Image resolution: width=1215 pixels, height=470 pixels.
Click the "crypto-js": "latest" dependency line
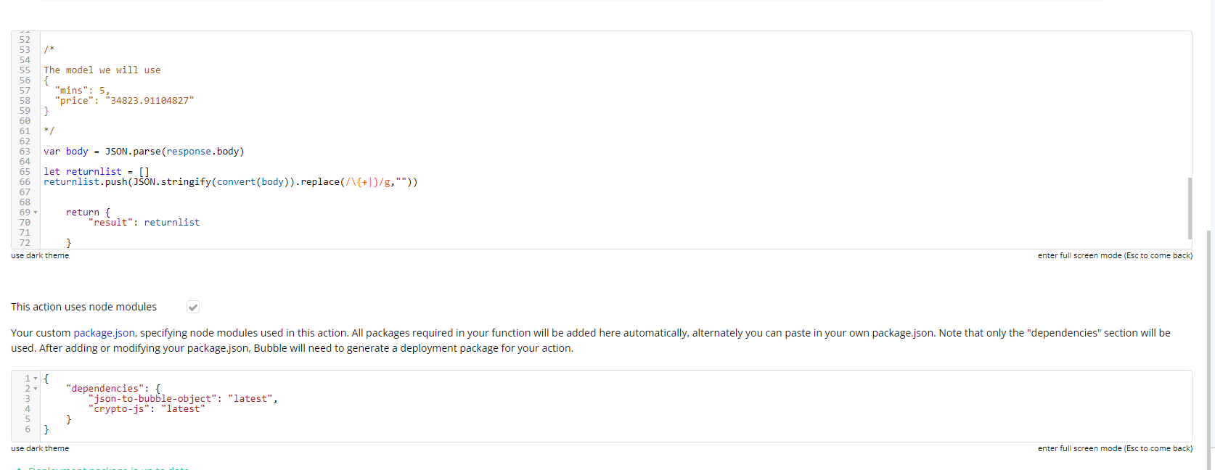point(147,409)
